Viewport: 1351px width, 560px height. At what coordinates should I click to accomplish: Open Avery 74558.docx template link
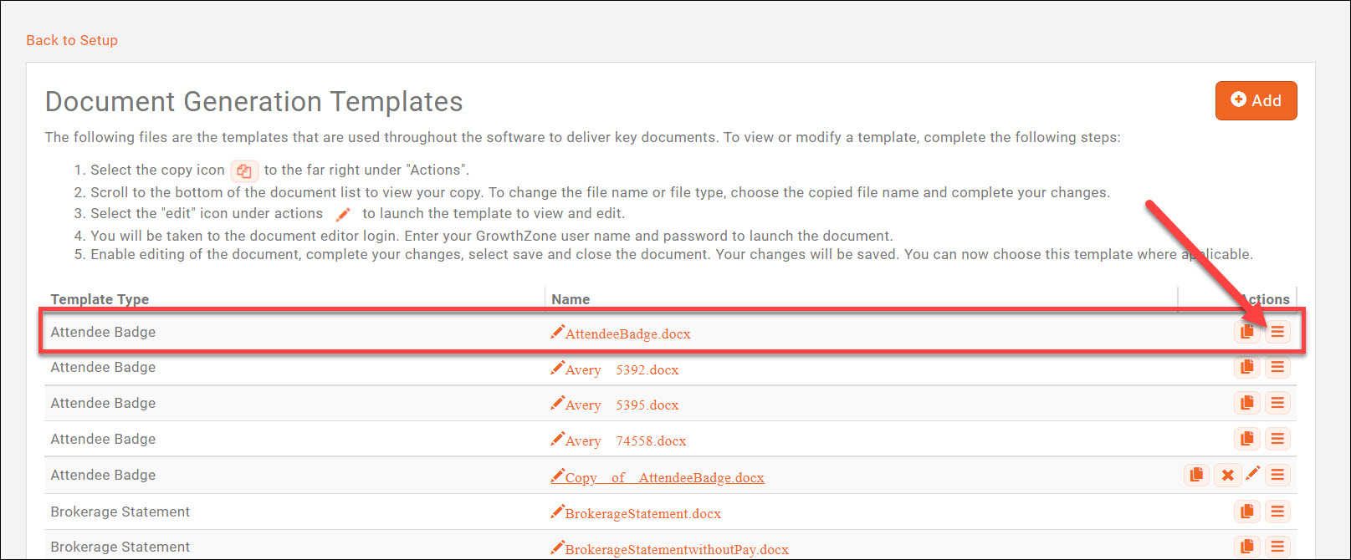coord(626,440)
